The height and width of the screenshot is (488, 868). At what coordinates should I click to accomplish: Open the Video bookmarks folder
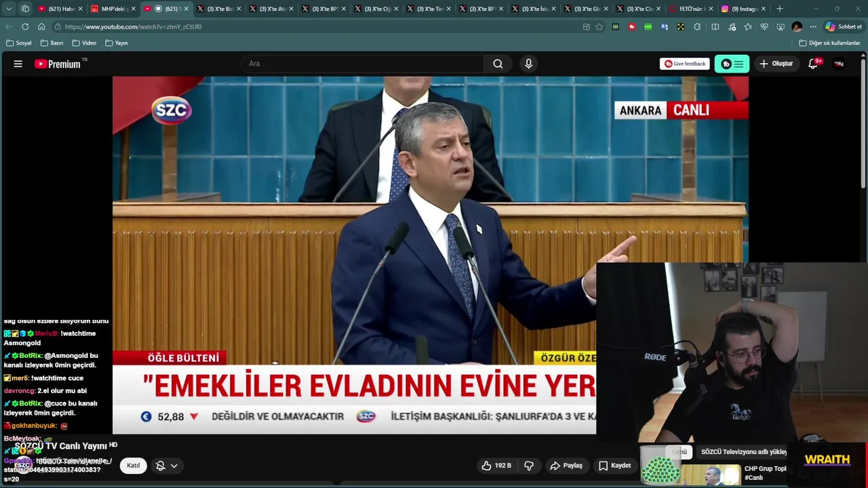(84, 43)
